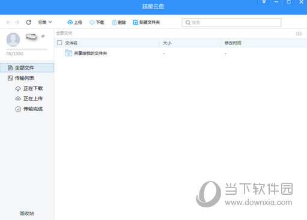Close the 超星云盘 window
The height and width of the screenshot is (220, 307).
point(301,2)
